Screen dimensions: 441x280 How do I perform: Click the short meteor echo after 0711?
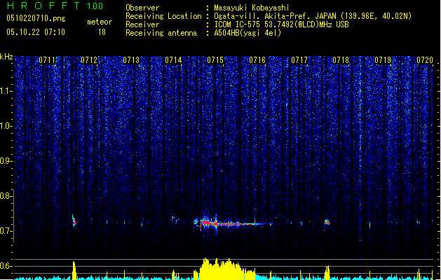pos(74,220)
